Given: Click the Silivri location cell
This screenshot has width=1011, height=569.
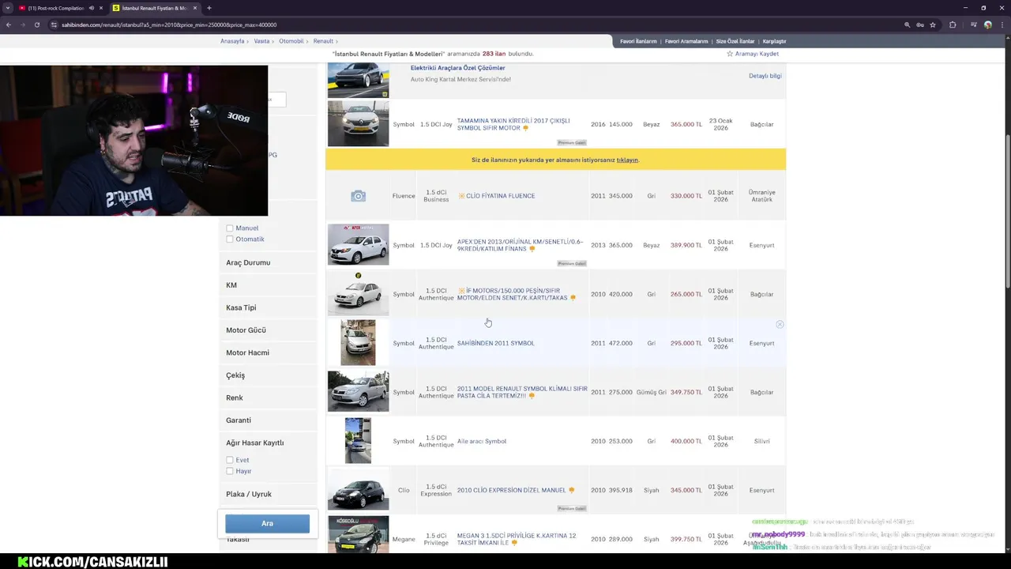Looking at the screenshot, I should (761, 441).
